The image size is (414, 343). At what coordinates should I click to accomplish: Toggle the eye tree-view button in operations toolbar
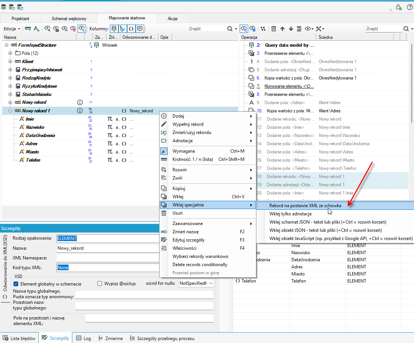244,29
